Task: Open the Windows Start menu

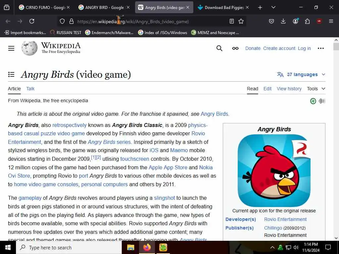Action: pyautogui.click(x=8, y=247)
